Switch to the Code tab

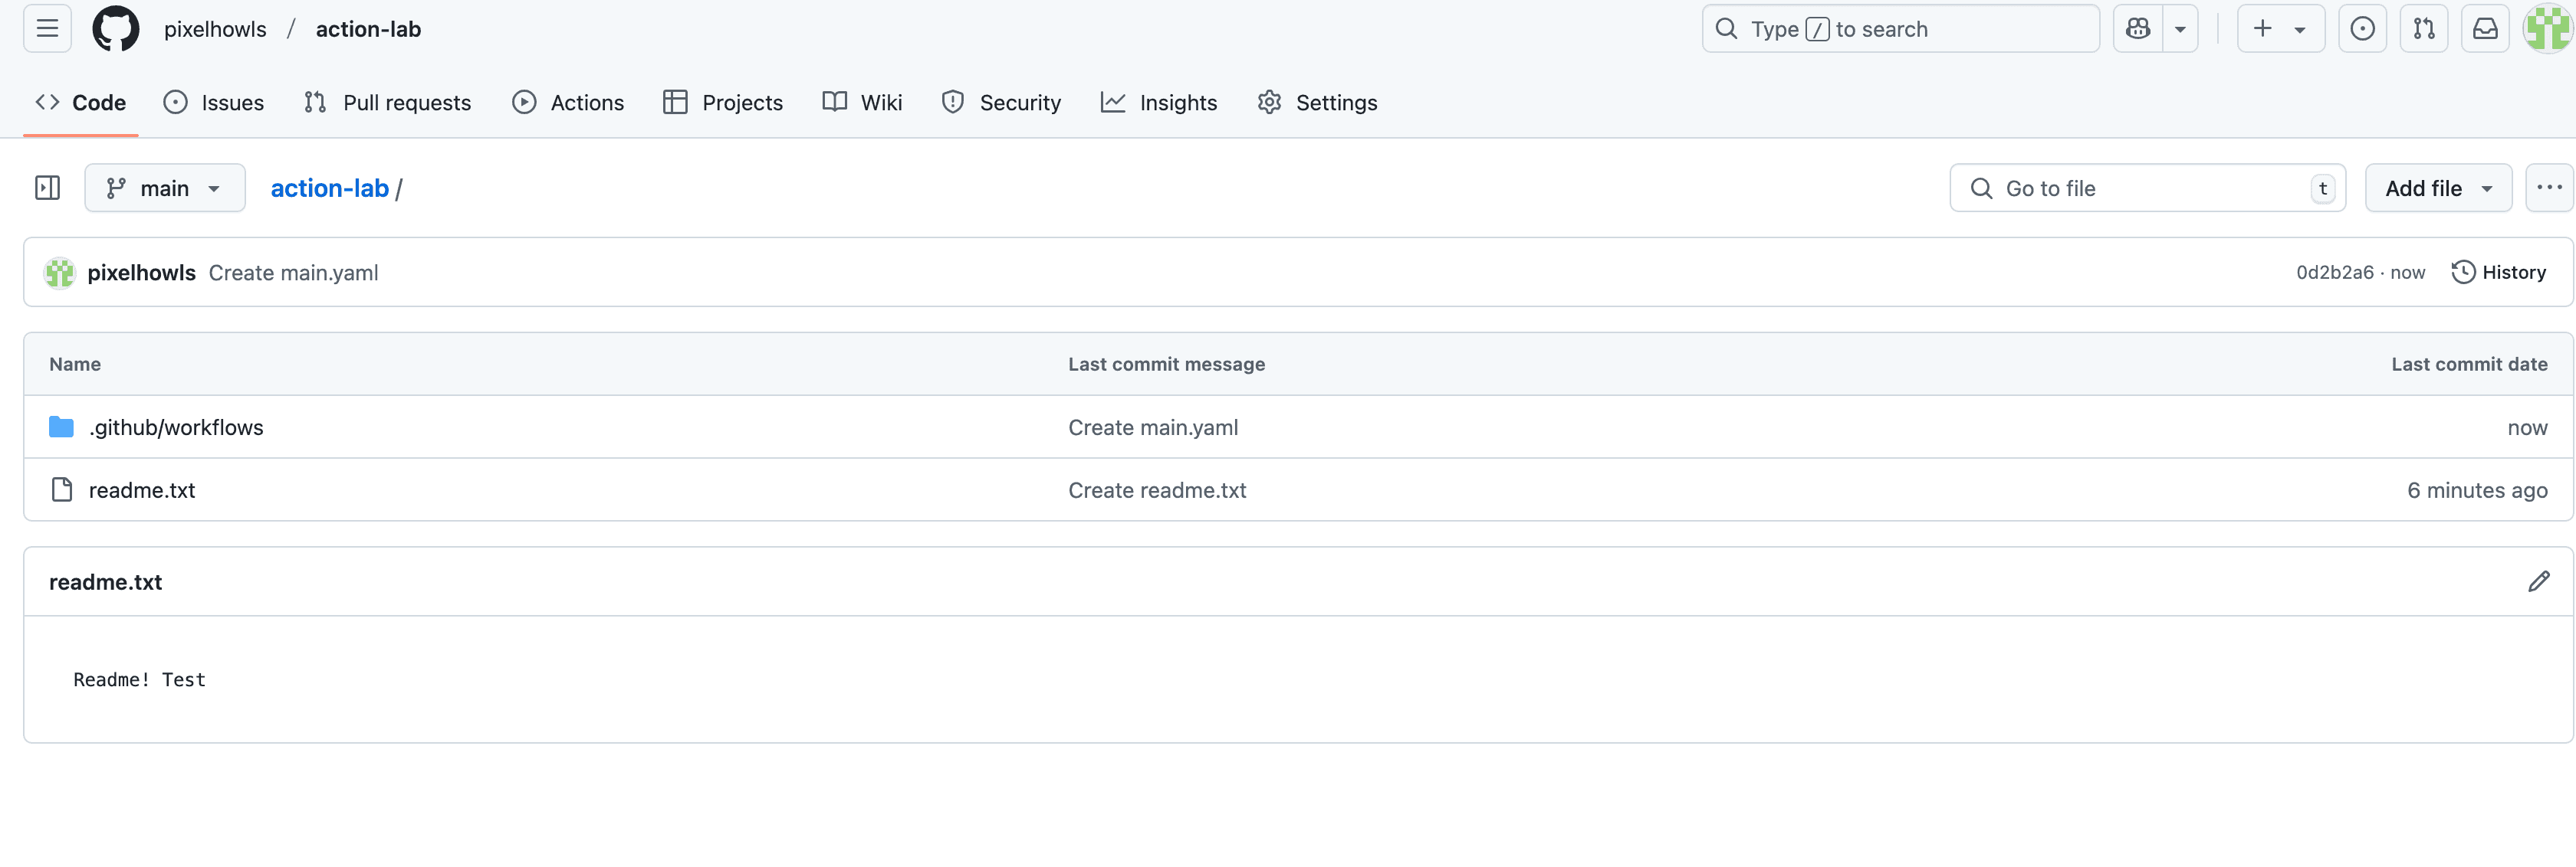pos(81,103)
